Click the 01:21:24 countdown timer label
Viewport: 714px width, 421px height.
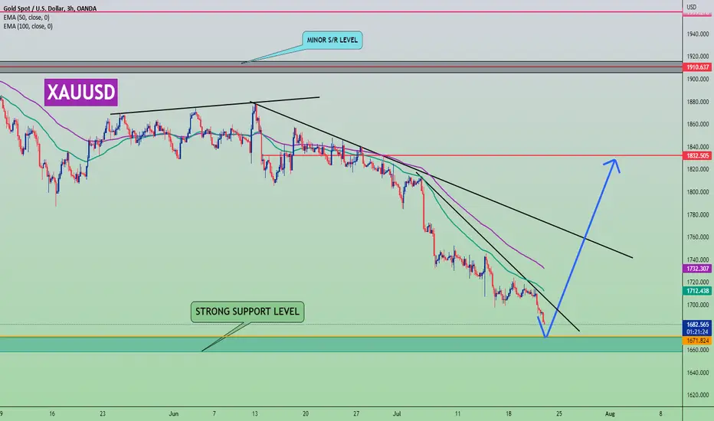697,332
